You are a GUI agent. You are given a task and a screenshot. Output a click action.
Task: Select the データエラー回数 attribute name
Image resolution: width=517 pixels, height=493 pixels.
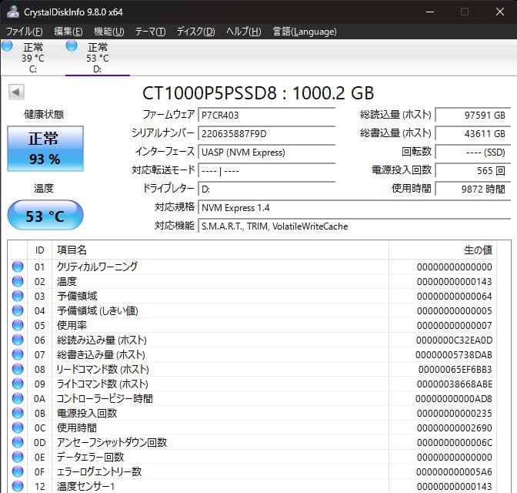90,457
